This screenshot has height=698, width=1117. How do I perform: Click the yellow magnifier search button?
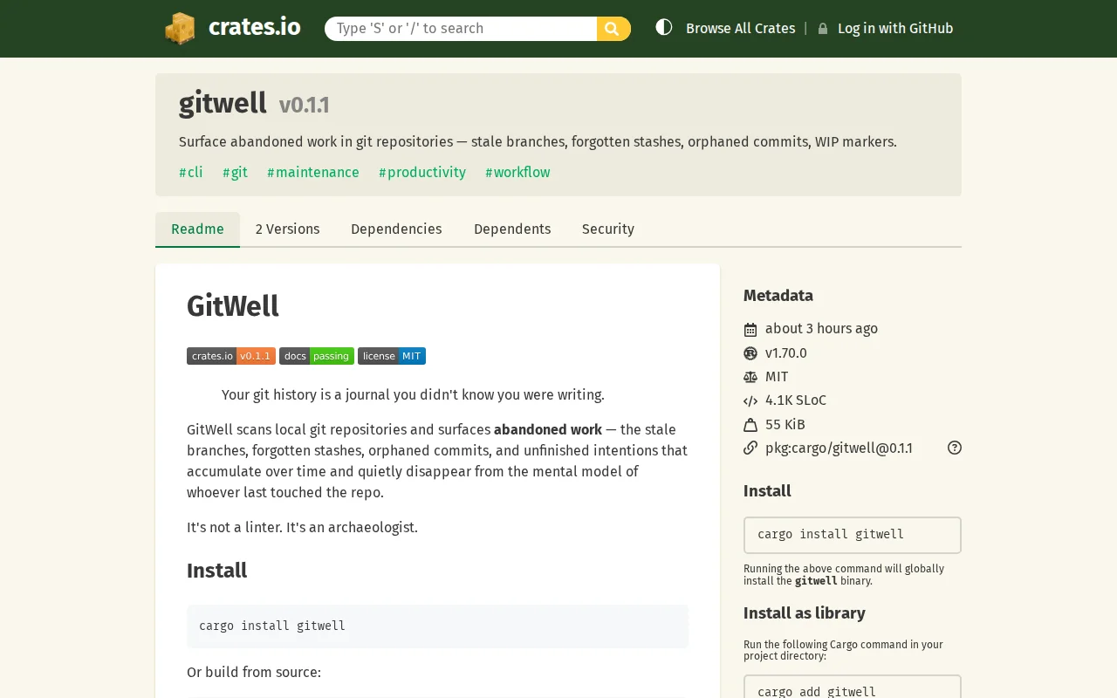click(613, 29)
